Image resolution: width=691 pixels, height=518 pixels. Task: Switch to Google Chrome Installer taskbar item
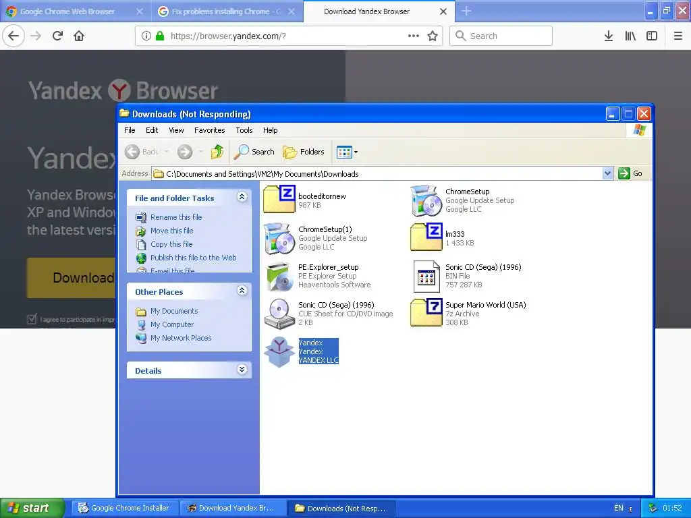[x=124, y=508]
